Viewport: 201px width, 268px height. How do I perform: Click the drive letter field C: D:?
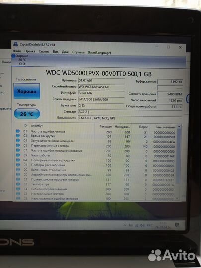[101, 106]
